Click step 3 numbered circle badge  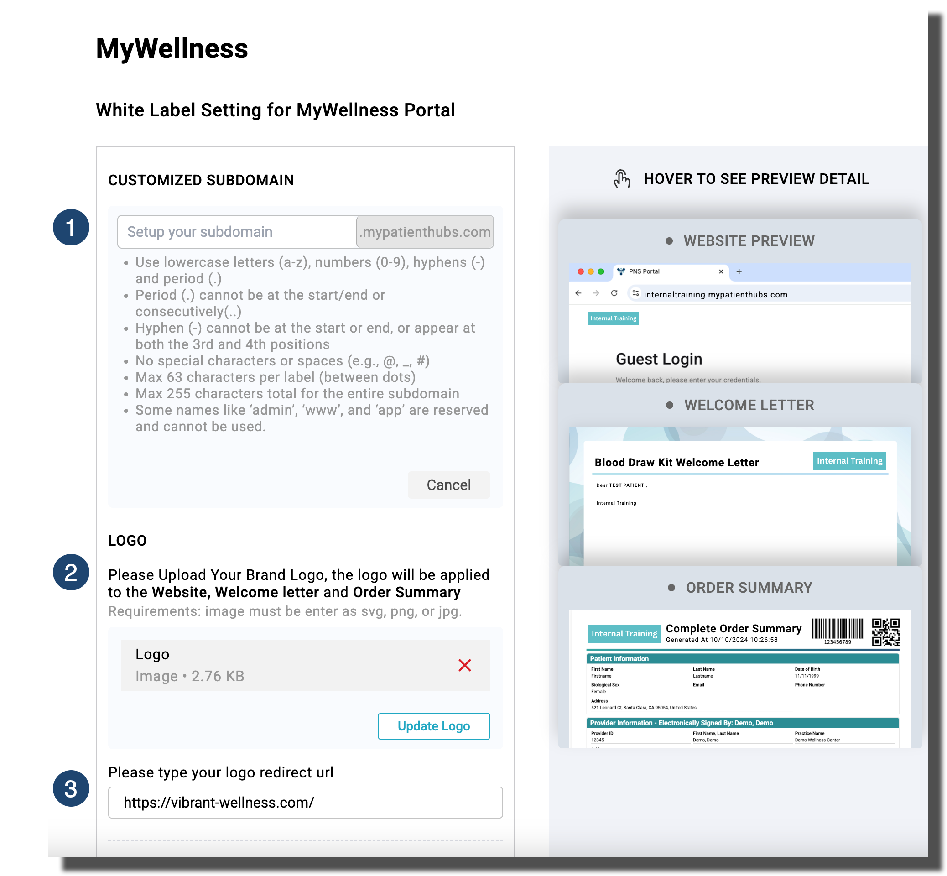[x=71, y=788]
